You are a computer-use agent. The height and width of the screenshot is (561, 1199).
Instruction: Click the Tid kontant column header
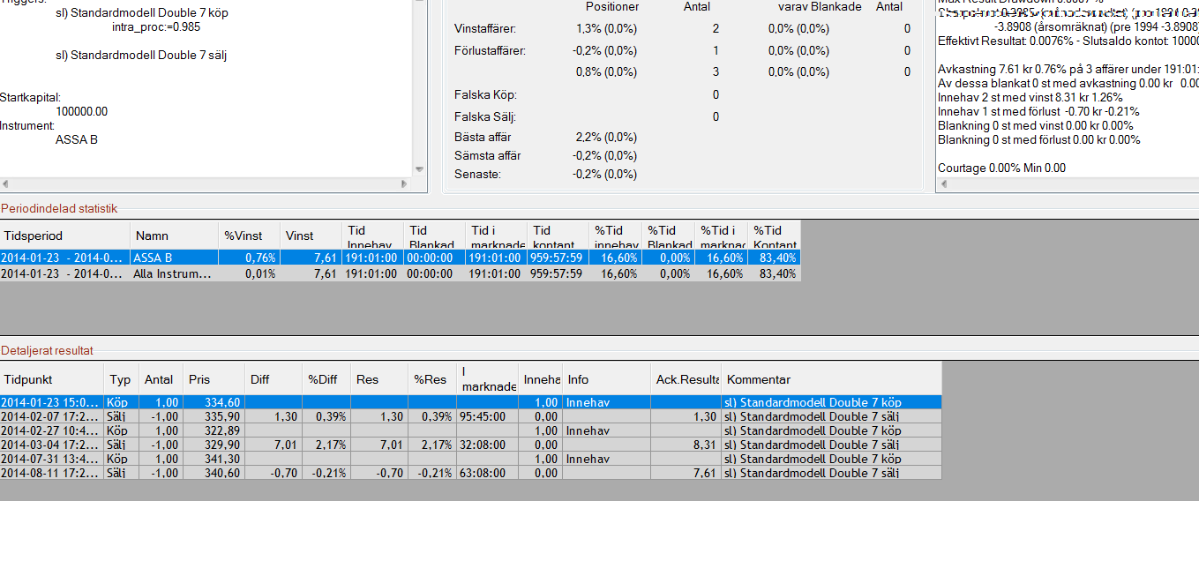click(x=558, y=236)
